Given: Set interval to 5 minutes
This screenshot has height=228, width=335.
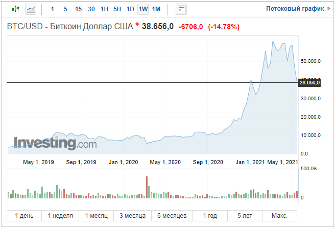Looking at the screenshot, I should (65, 9).
